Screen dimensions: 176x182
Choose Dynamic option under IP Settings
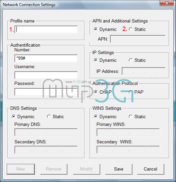[x=96, y=60]
